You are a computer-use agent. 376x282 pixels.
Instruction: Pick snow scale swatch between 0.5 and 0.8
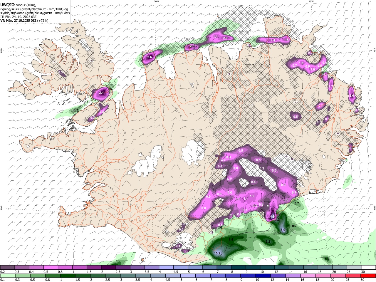[51, 268]
